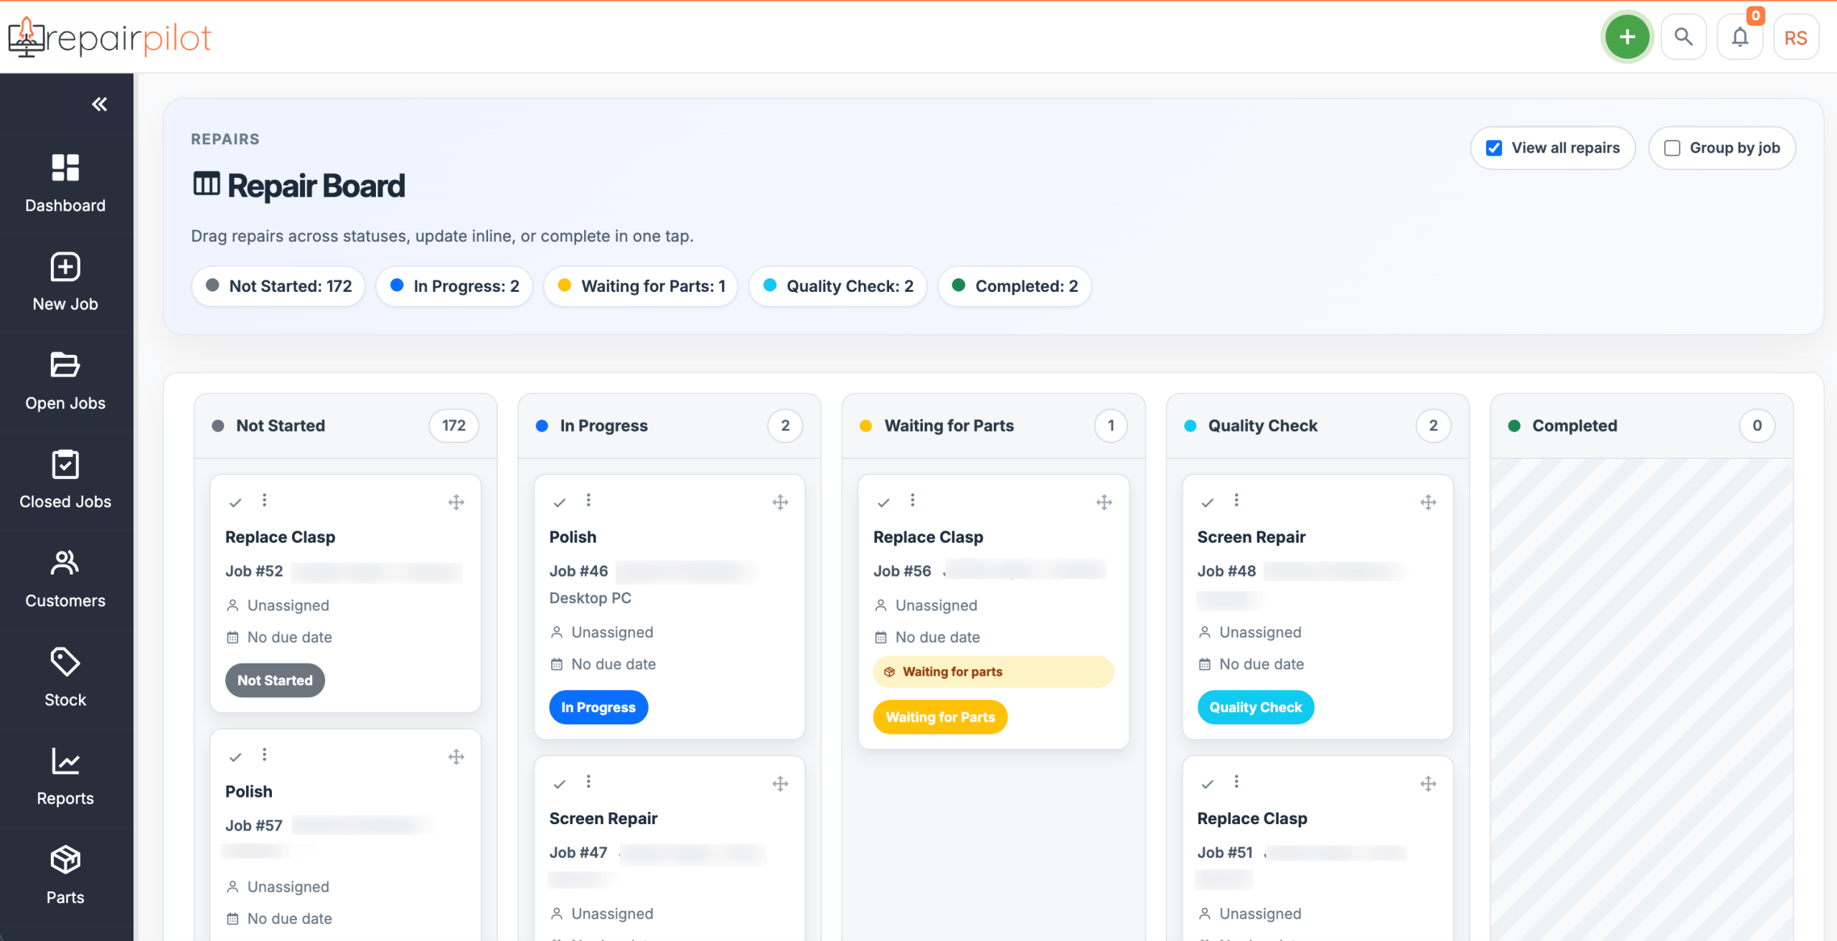Mark Job #52 Replace Clasp complete checkmark
Screen dimensions: 1837x941
click(x=235, y=503)
